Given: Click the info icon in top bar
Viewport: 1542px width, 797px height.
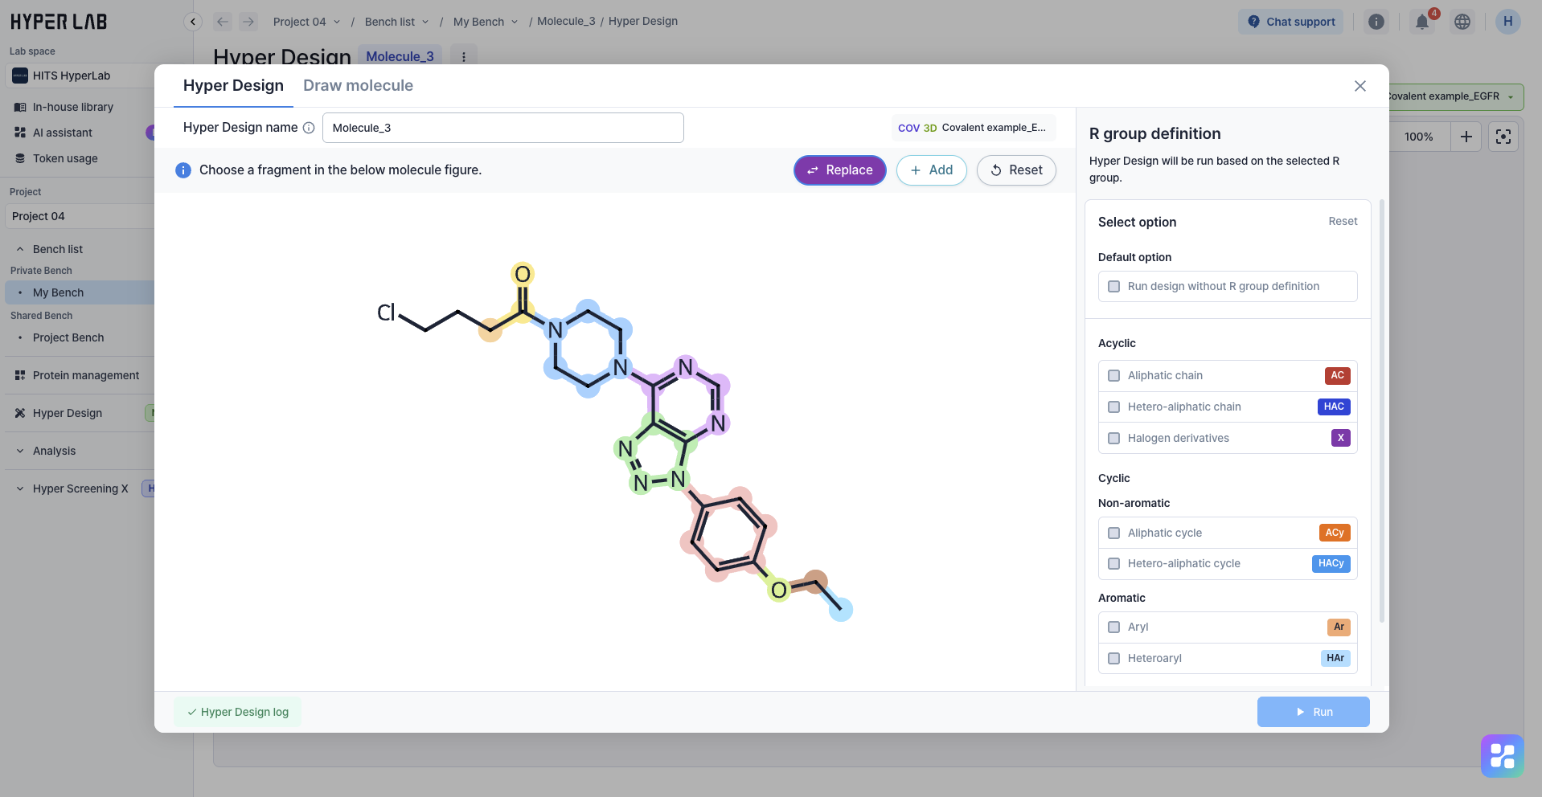Looking at the screenshot, I should coord(1376,22).
